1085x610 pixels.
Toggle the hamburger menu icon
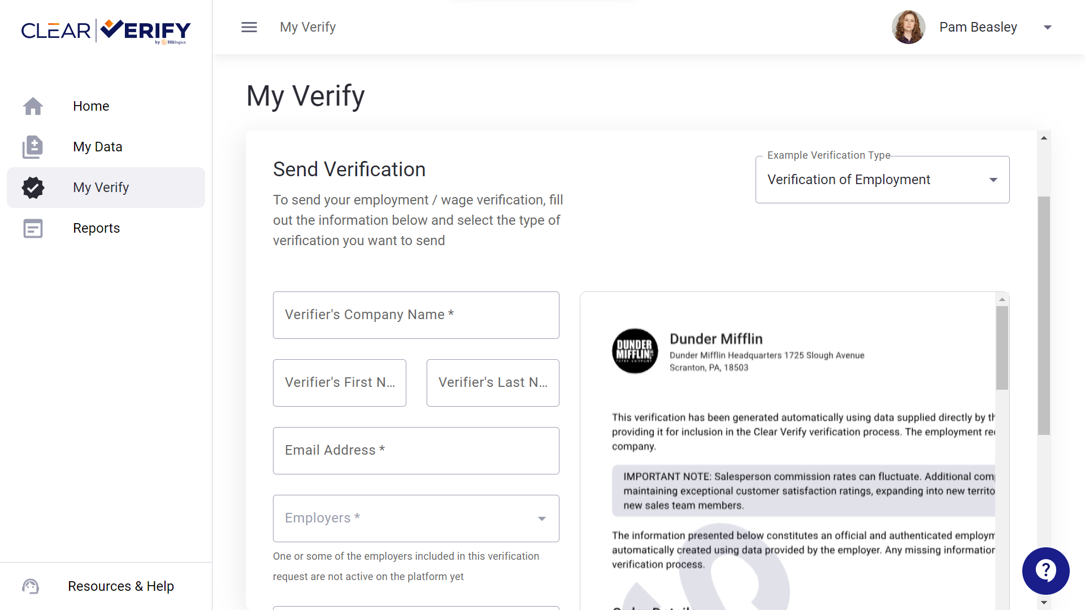(x=249, y=27)
